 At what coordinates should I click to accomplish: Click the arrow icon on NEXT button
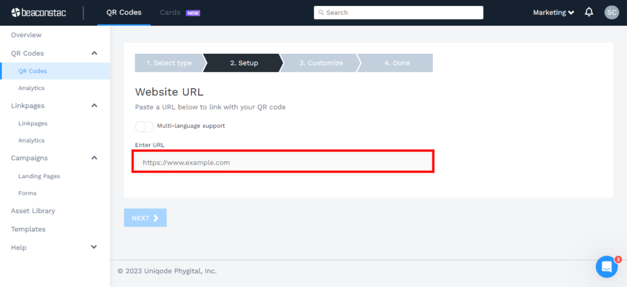[156, 218]
